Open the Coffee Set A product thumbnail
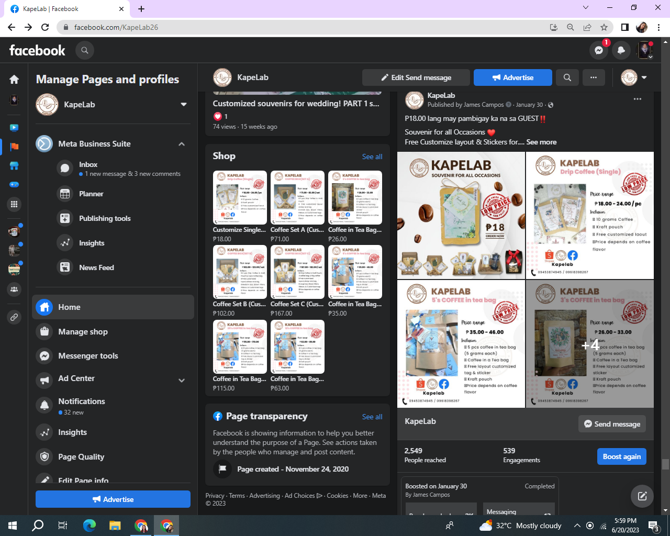670x536 pixels. coord(297,198)
